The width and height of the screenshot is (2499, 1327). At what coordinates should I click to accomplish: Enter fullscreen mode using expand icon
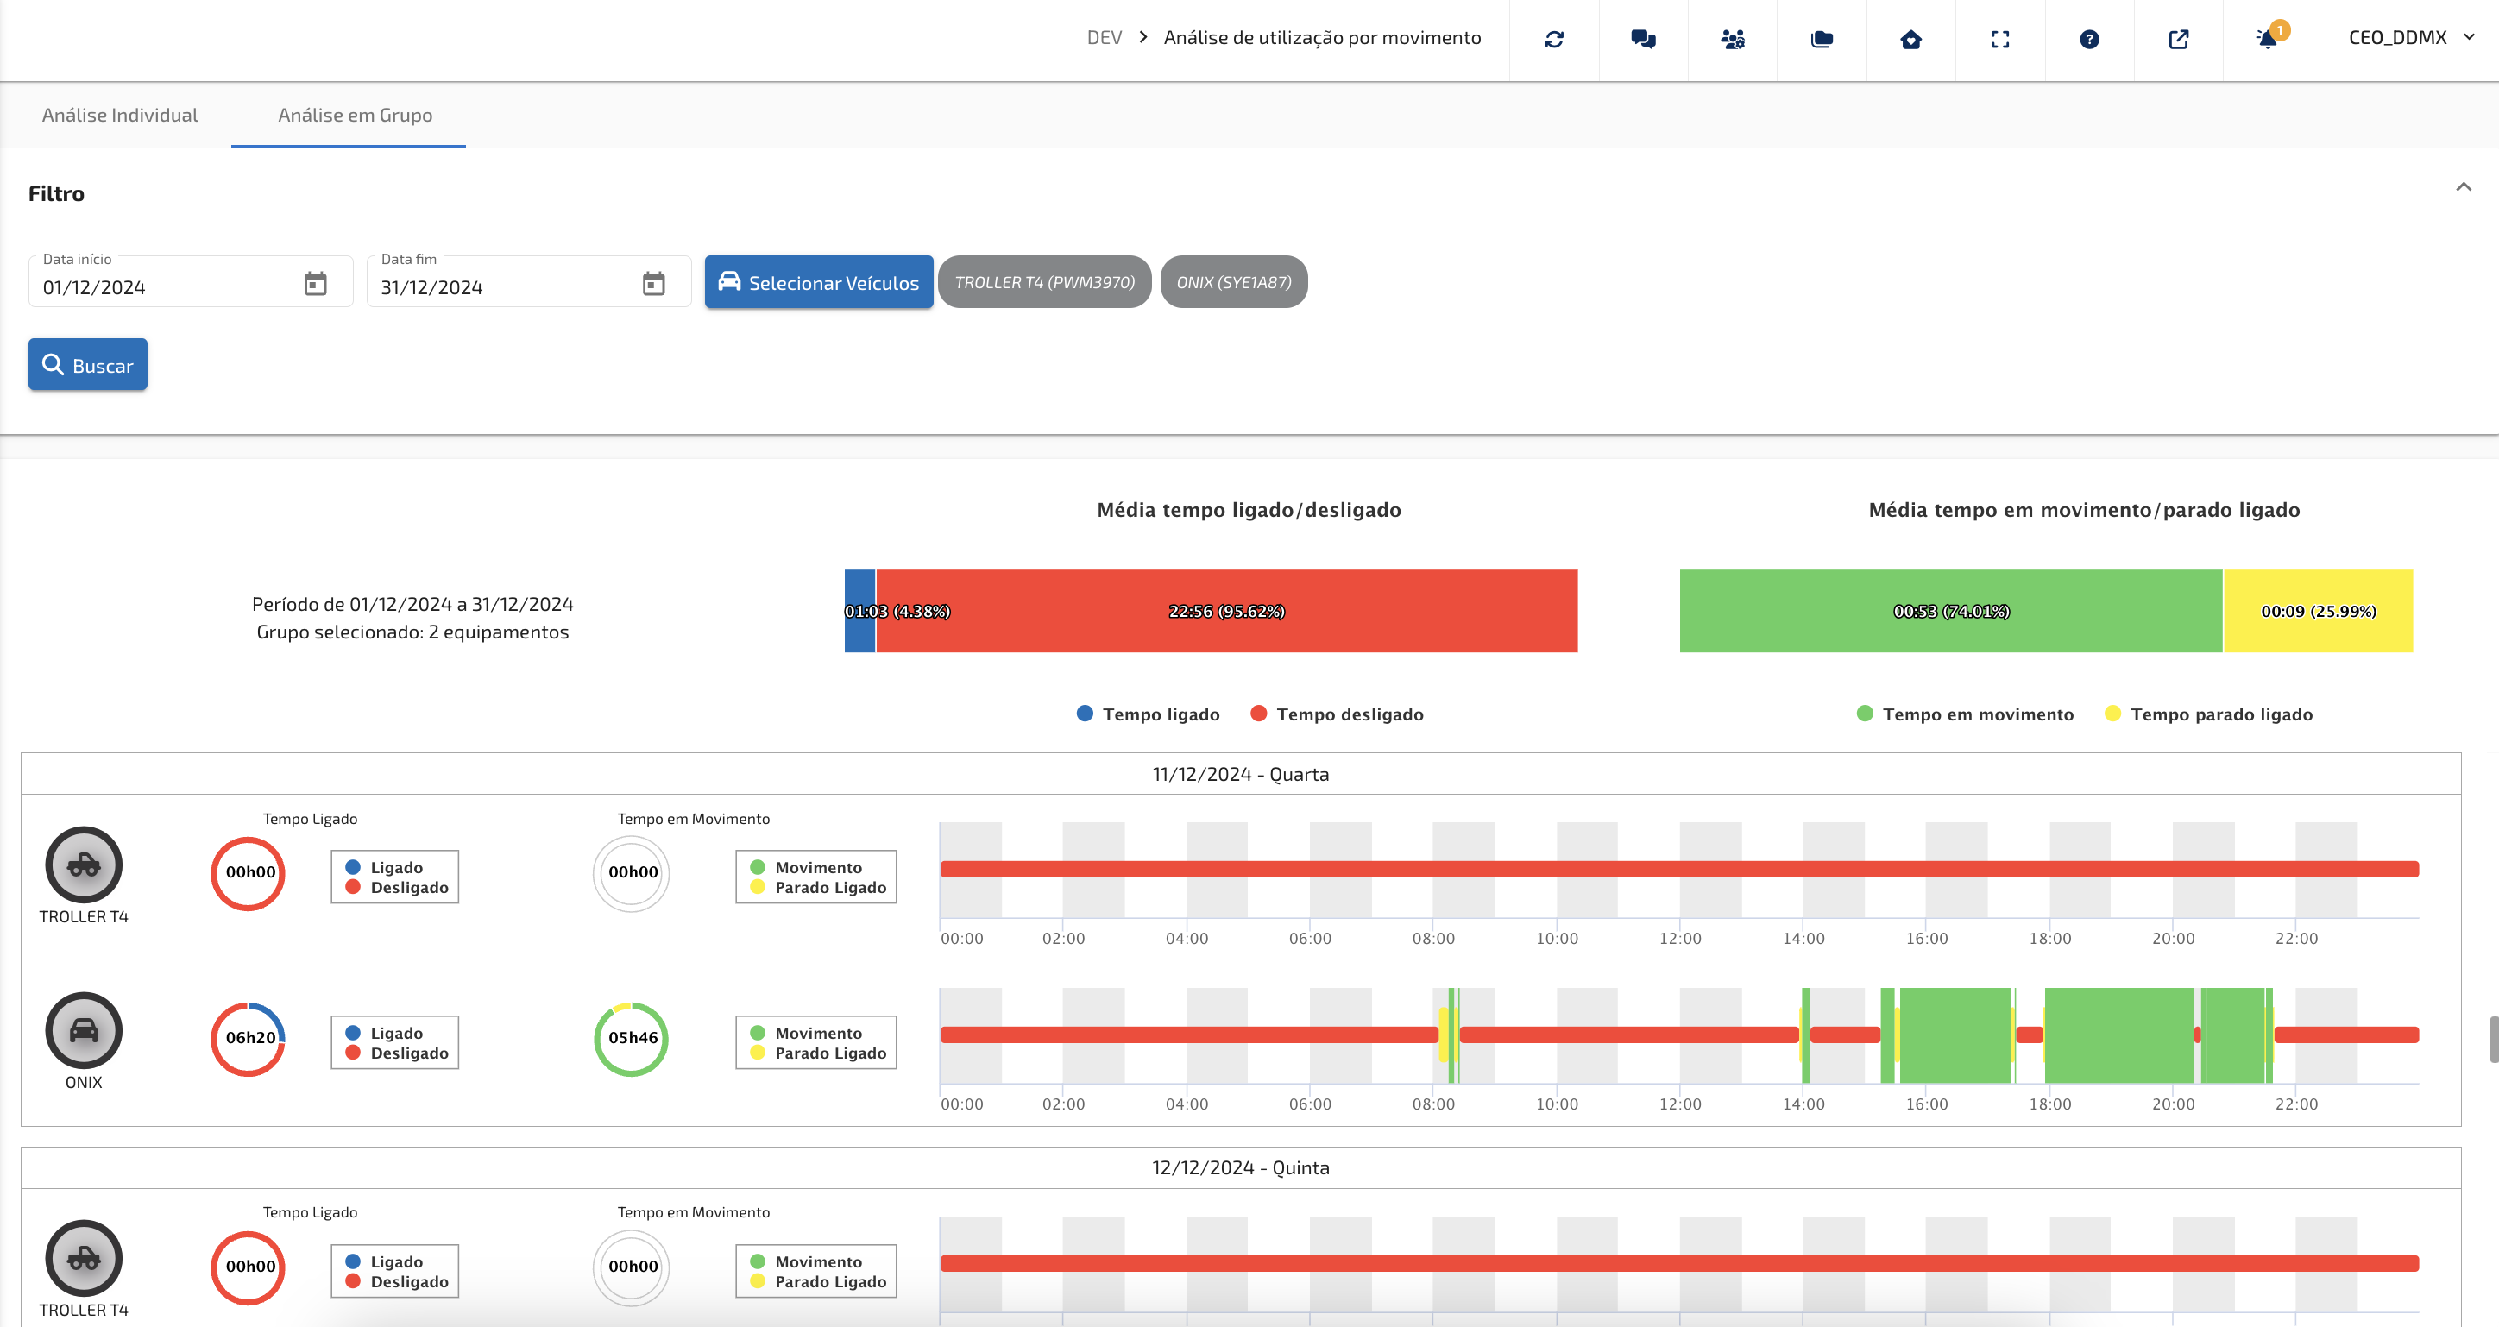coord(2000,39)
